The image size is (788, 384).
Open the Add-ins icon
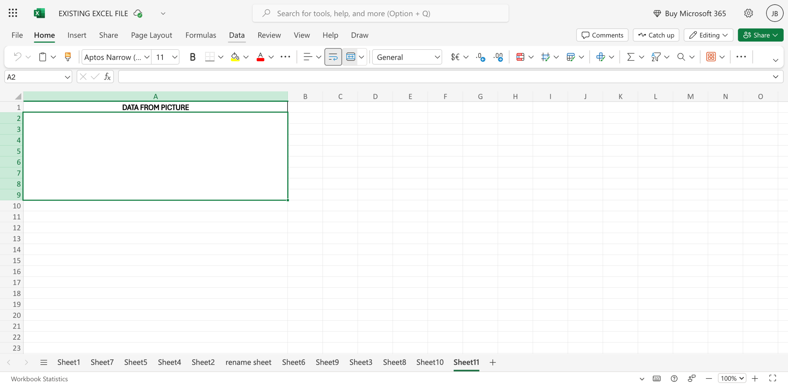711,57
